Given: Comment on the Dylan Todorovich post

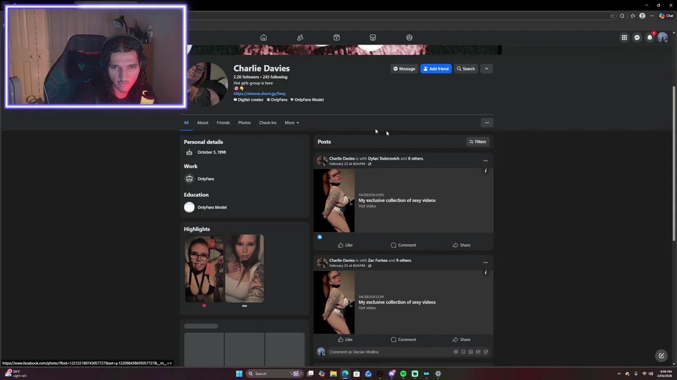Looking at the screenshot, I should [404, 245].
